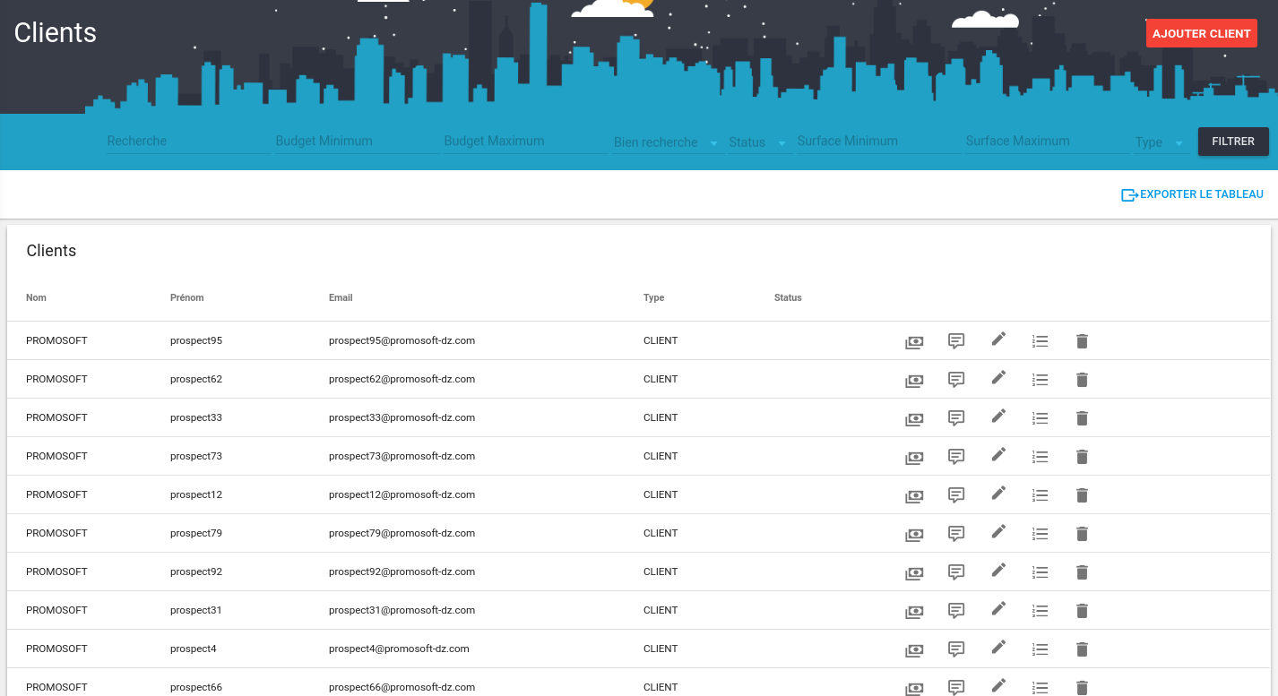Click the Prénom column header
This screenshot has width=1278, height=696.
point(187,297)
